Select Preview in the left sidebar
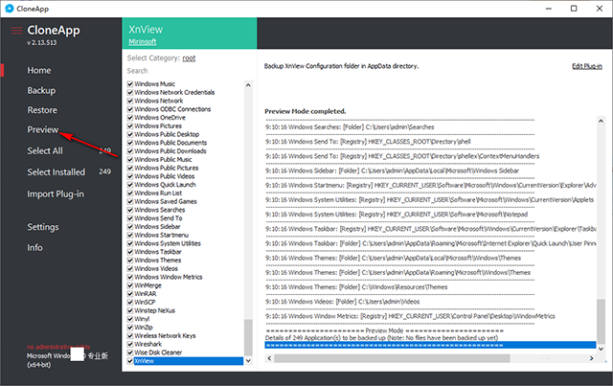 click(43, 129)
